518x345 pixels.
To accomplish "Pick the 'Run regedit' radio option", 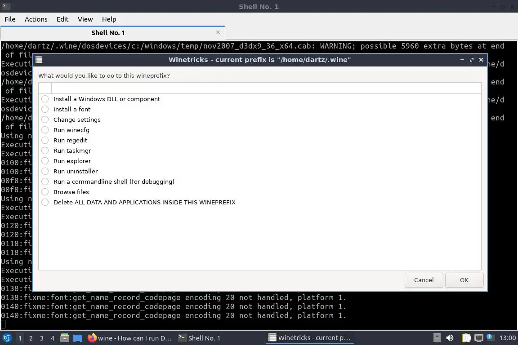I will [x=45, y=140].
